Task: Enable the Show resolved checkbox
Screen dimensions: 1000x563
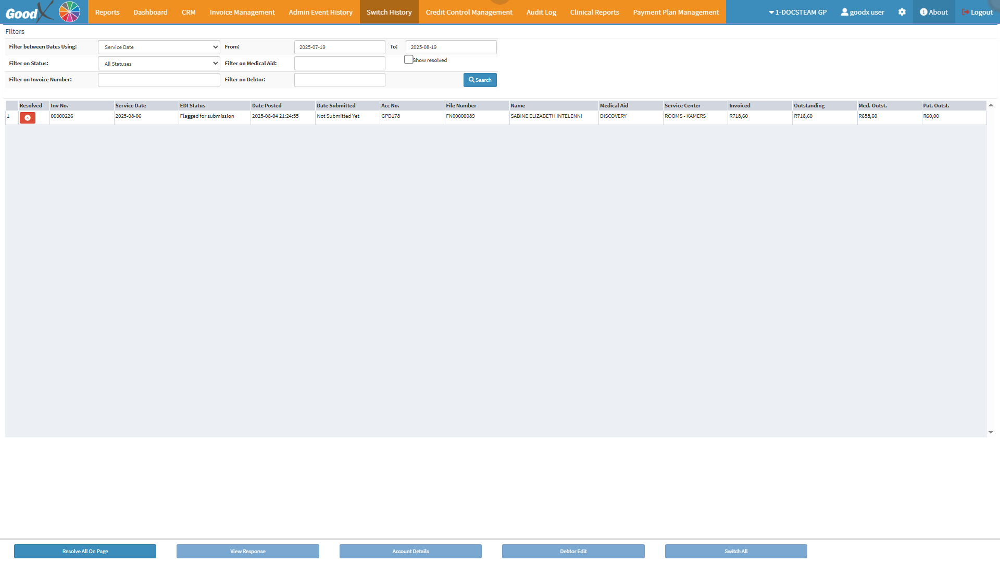Action: [x=409, y=59]
